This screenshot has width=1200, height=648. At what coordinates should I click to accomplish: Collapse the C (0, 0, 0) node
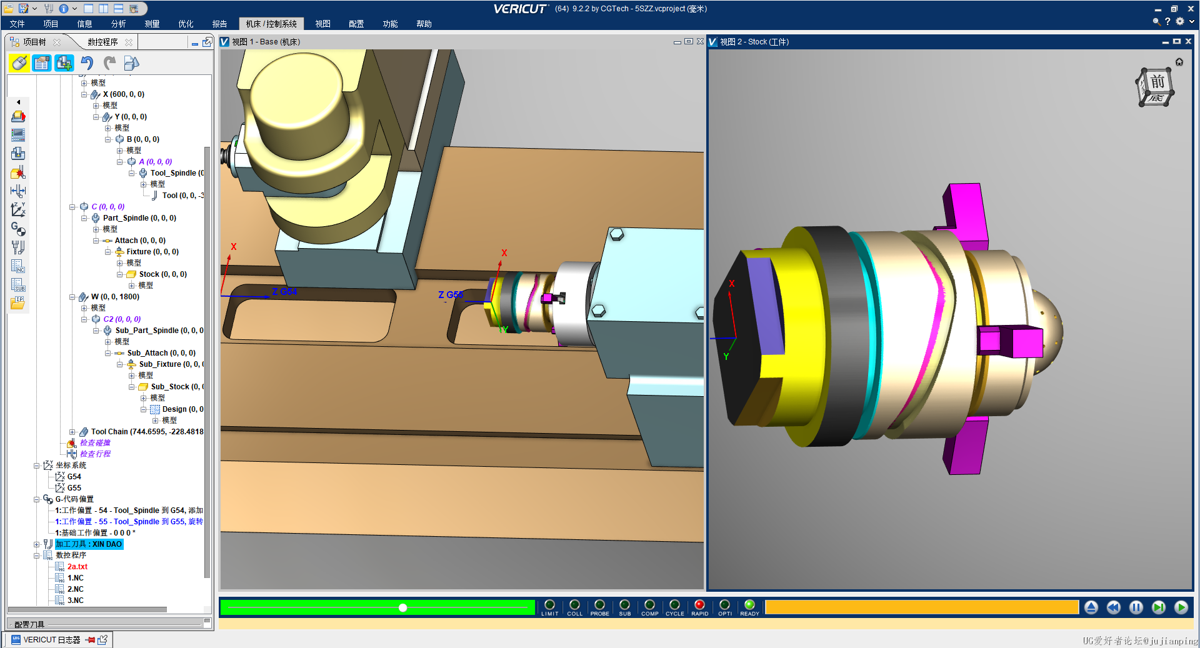(x=72, y=207)
